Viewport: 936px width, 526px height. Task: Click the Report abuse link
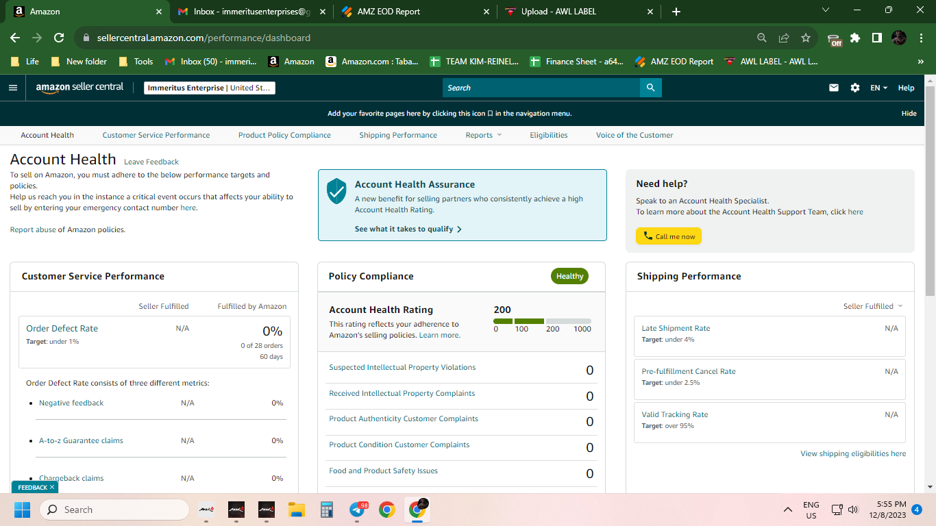click(x=33, y=229)
